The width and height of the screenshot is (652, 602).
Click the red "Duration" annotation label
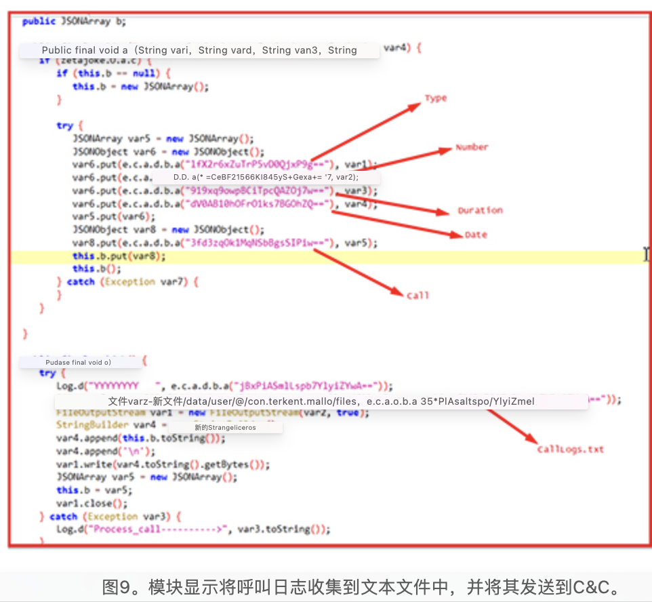480,210
